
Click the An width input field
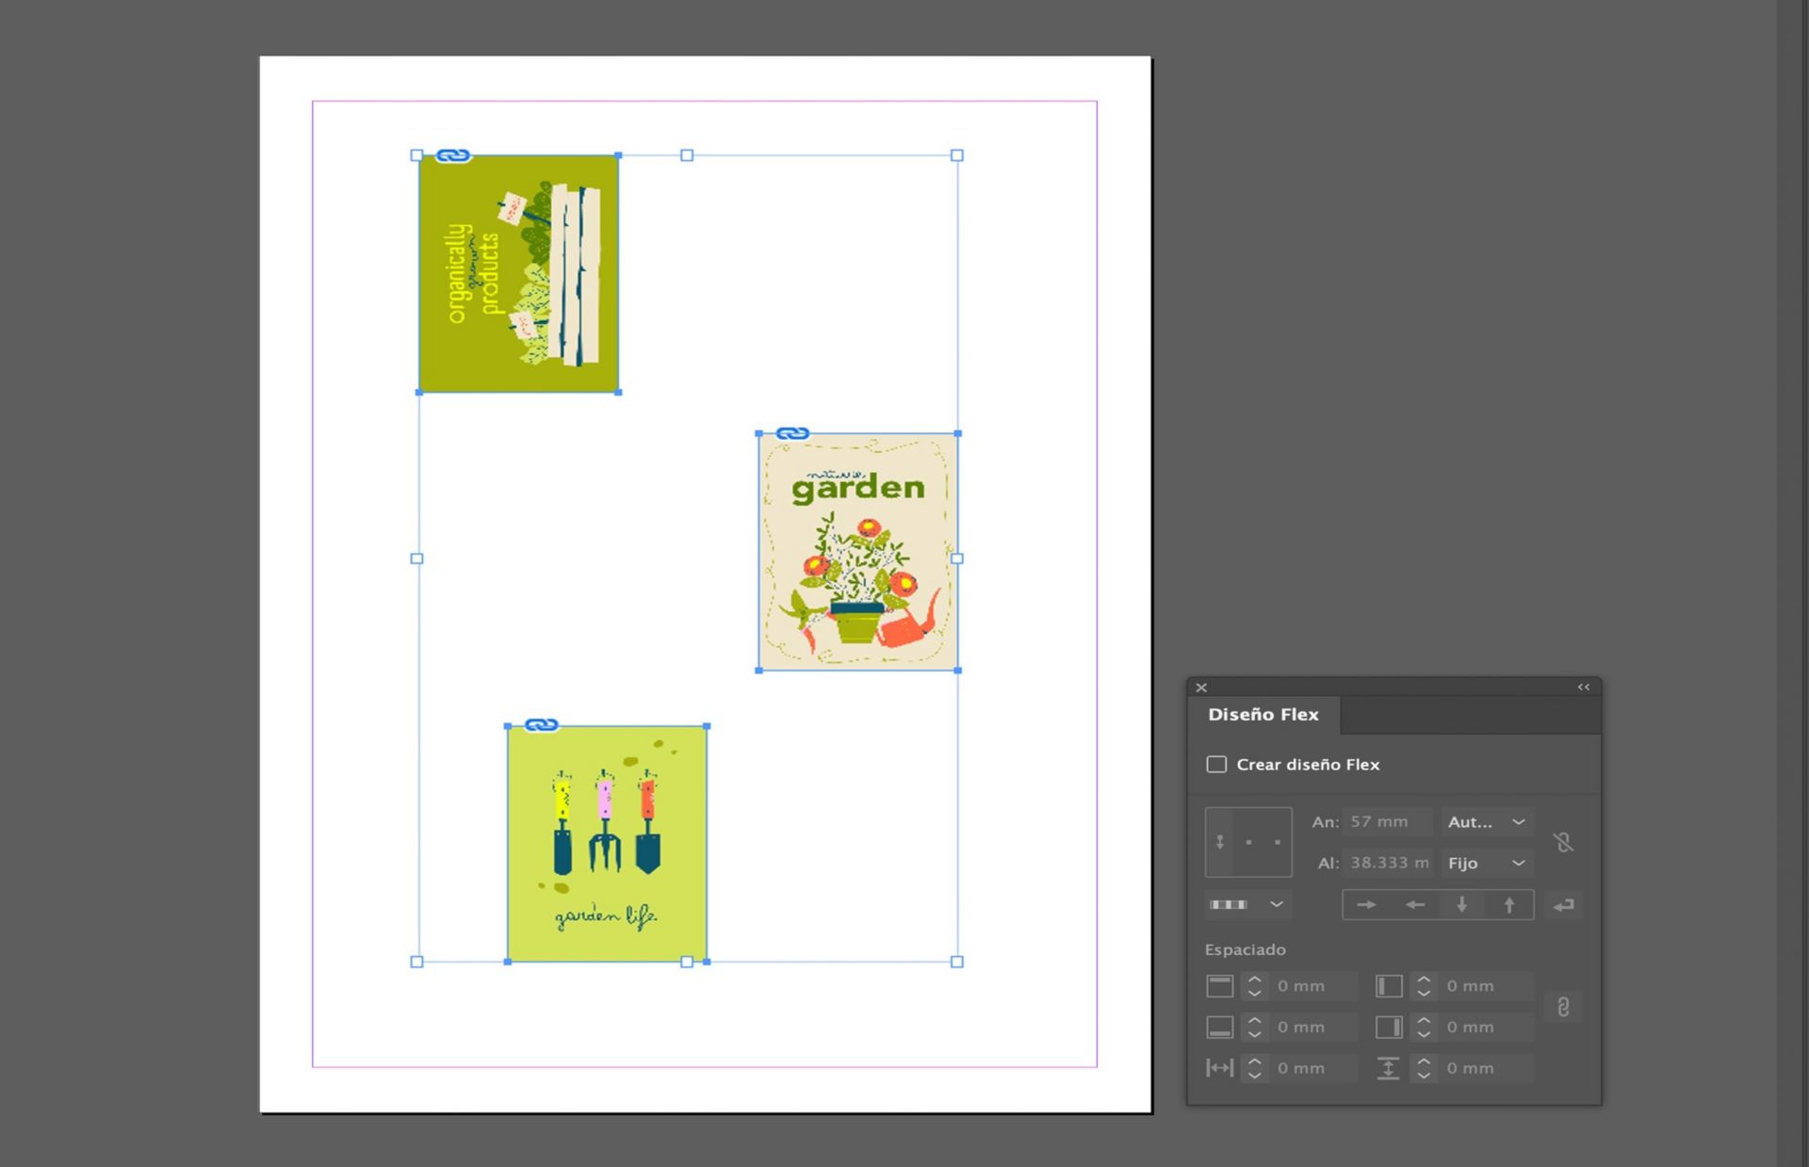point(1387,822)
